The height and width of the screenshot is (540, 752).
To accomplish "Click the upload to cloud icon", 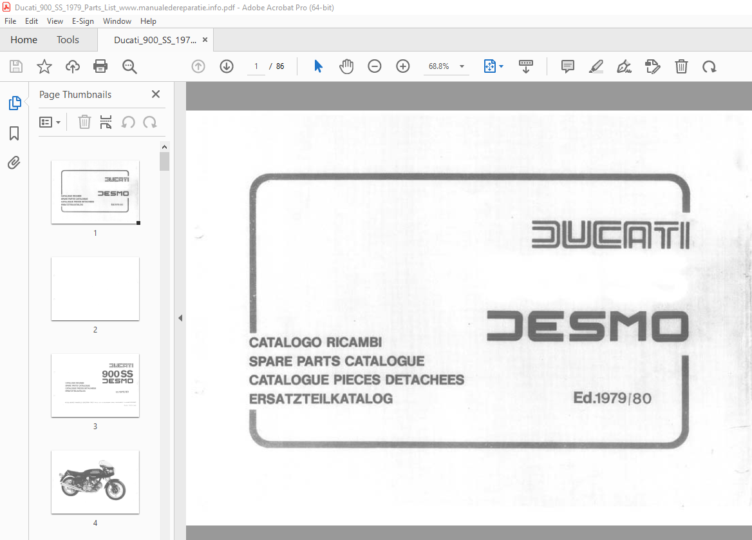I will 72,66.
